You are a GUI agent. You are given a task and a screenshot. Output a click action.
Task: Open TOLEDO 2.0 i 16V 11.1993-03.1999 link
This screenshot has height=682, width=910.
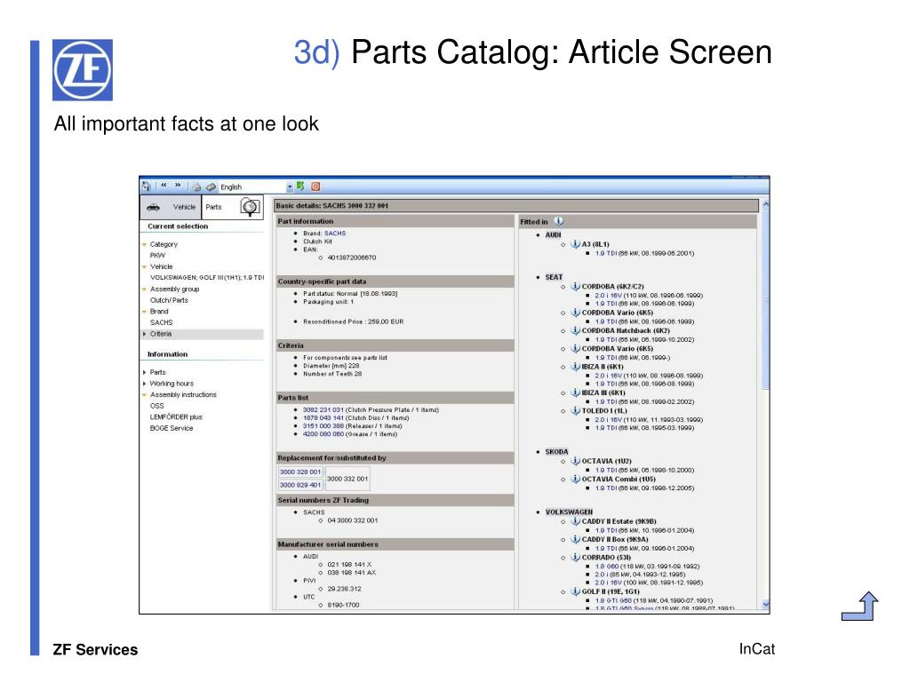(649, 419)
